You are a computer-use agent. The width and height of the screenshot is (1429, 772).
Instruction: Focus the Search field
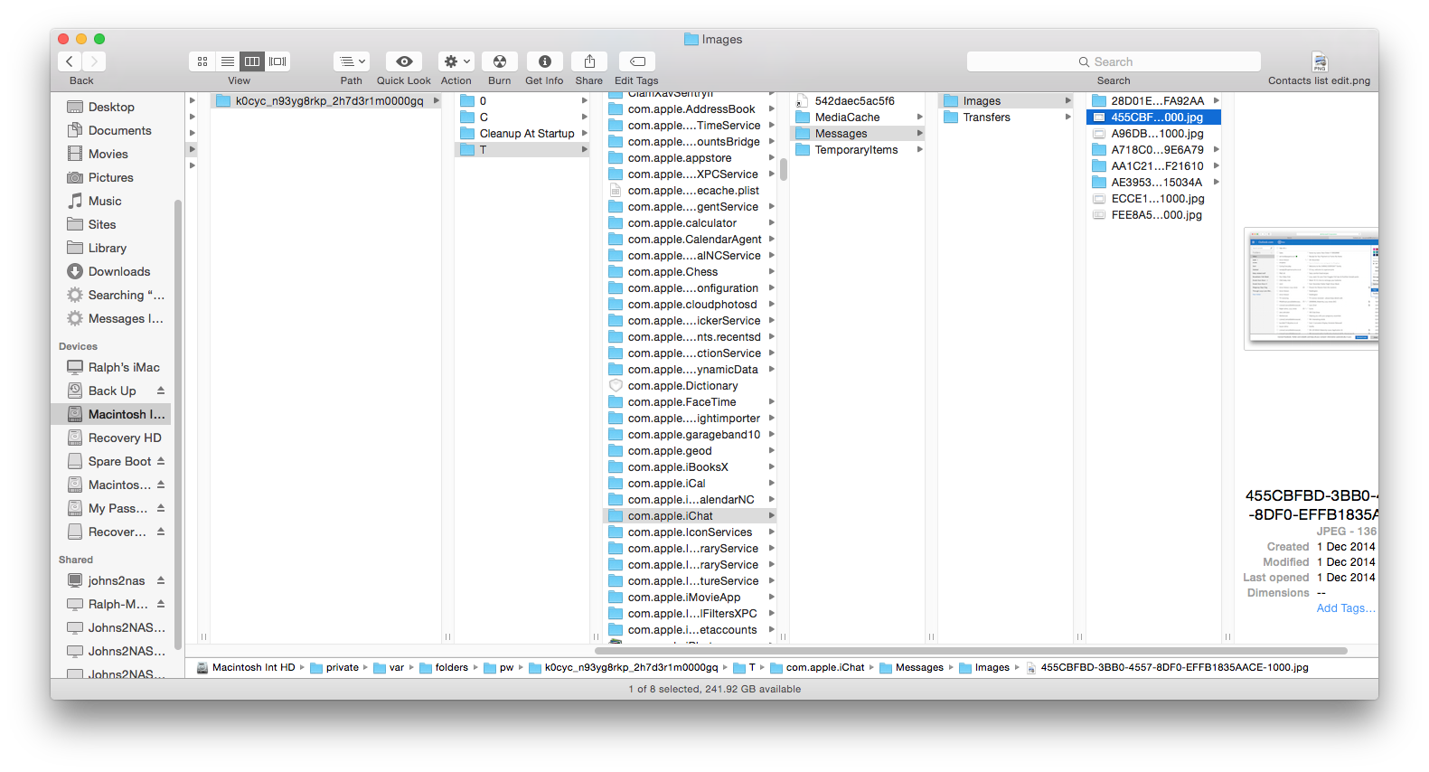point(1114,61)
